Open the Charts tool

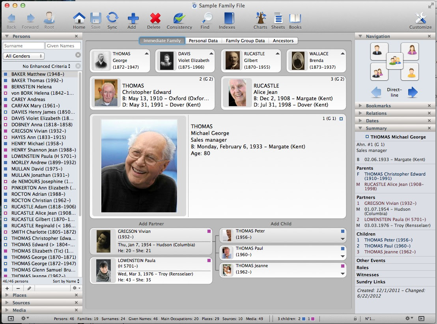pos(260,18)
